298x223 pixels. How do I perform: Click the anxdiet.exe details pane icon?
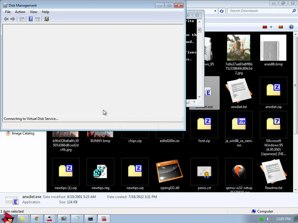point(12,200)
